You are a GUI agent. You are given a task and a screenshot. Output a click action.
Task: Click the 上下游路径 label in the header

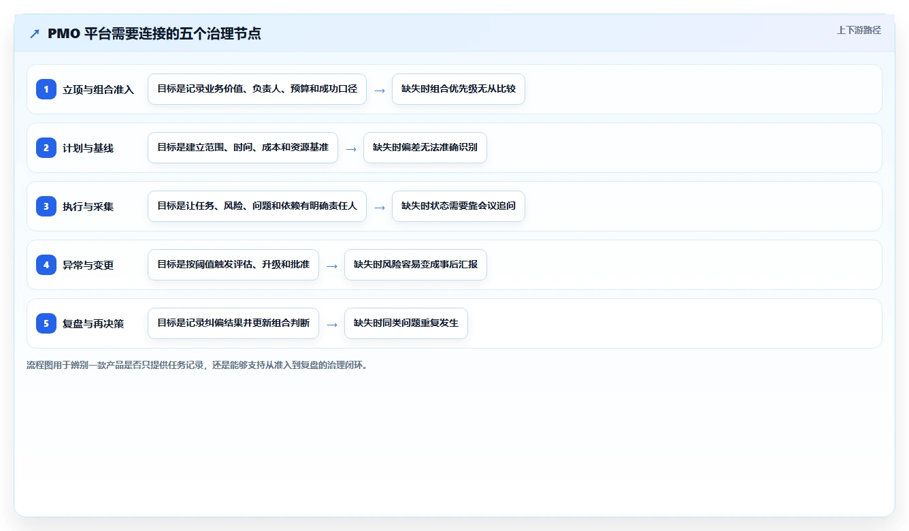(859, 30)
